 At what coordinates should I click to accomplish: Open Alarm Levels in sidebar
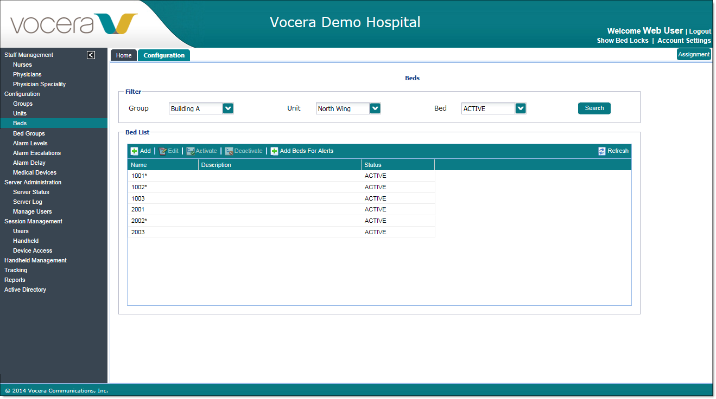30,143
